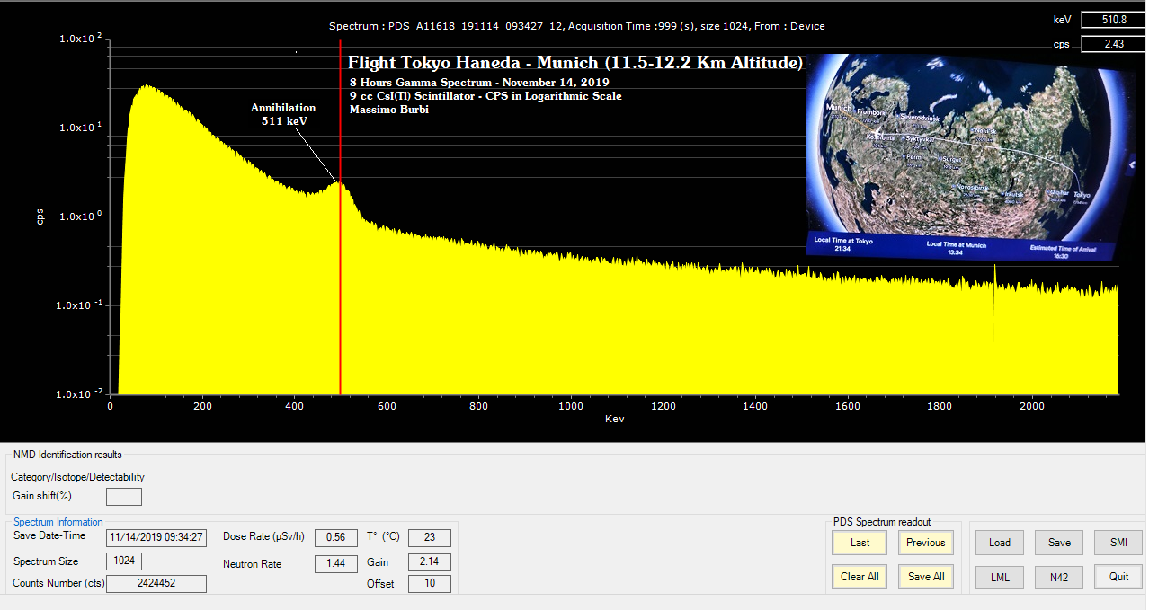Click the Gain value field
The image size is (1149, 610).
[430, 562]
